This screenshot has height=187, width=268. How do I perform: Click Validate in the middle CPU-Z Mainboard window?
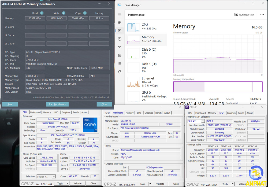click(x=160, y=184)
